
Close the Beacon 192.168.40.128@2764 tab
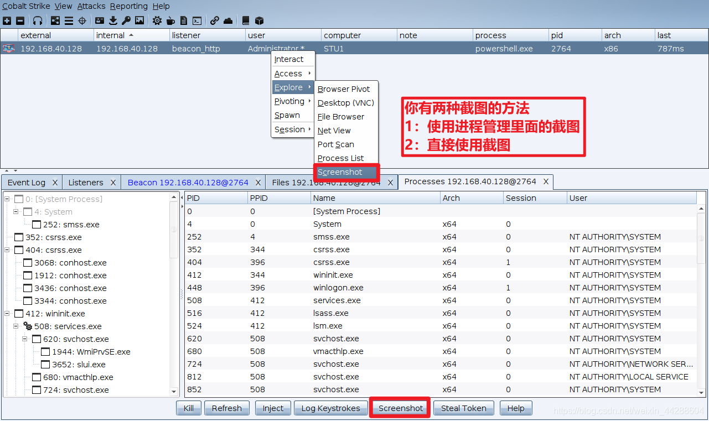pyautogui.click(x=258, y=183)
